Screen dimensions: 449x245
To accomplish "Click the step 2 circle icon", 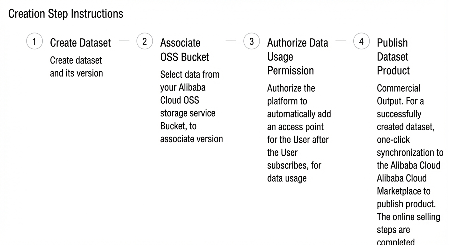I will click(144, 41).
